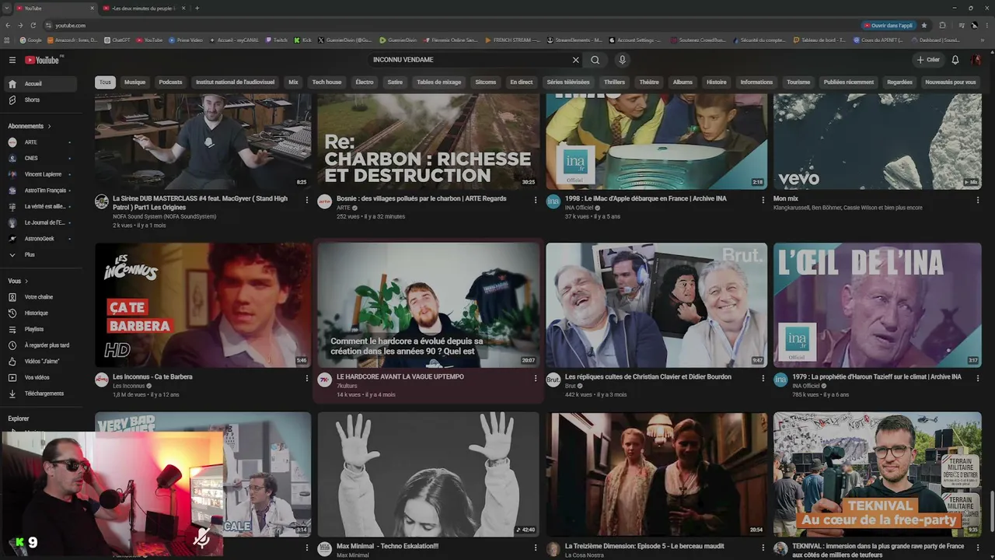This screenshot has height=560, width=995.
Task: Open options menu for iMac d'Apple video
Action: pos(763,200)
